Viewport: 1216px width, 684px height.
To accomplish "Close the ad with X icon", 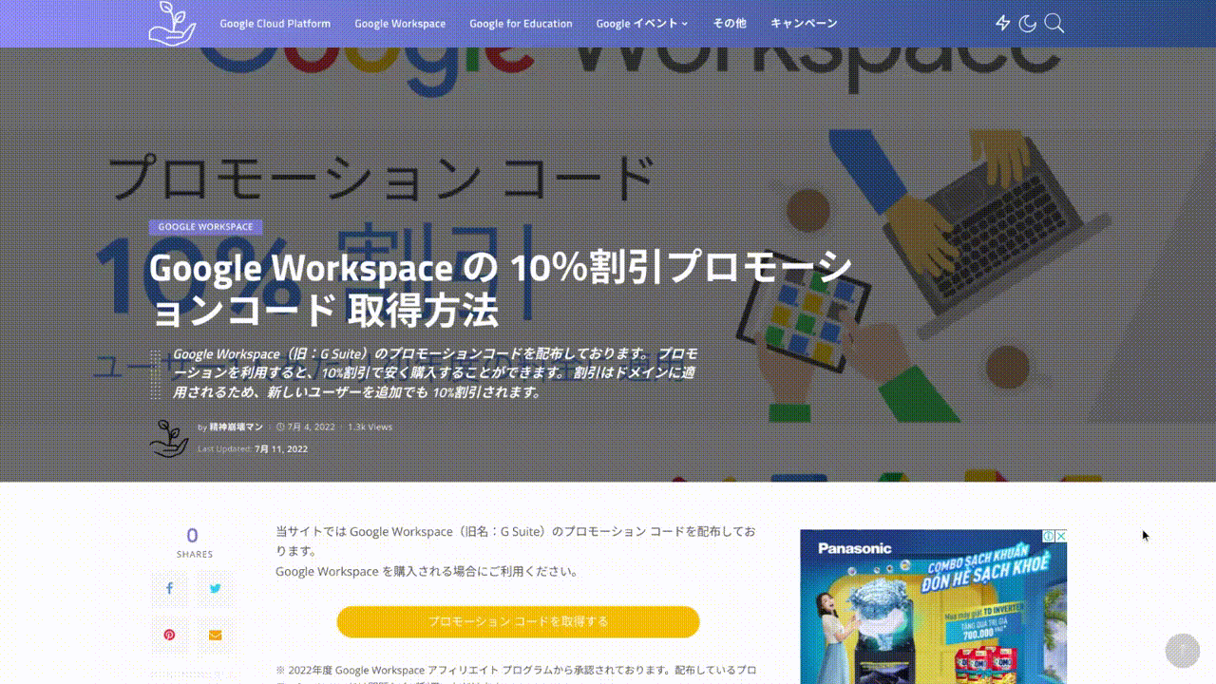I will 1061,536.
